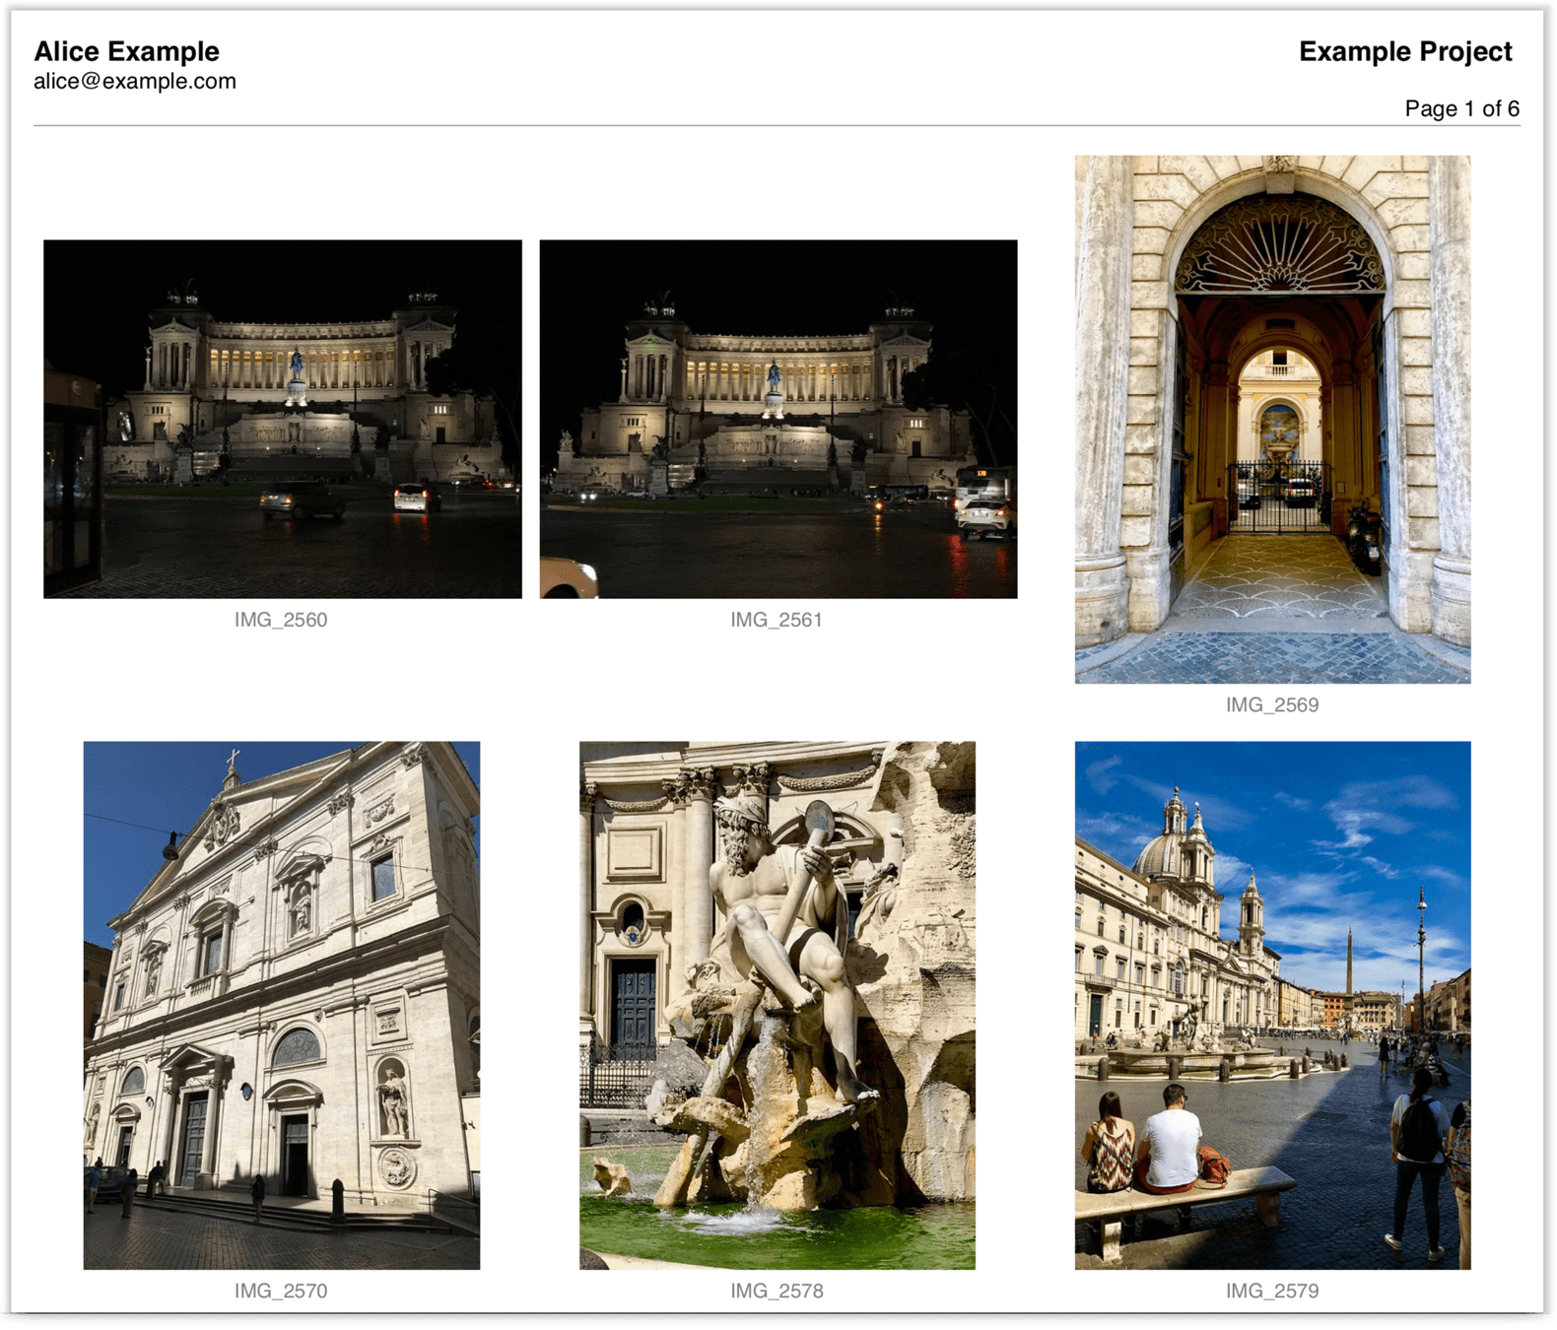Click the IMG_2570 caption

coord(281,1291)
